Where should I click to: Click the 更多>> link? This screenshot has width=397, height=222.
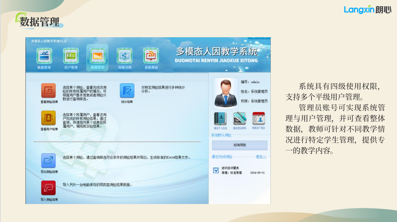(x=261, y=157)
